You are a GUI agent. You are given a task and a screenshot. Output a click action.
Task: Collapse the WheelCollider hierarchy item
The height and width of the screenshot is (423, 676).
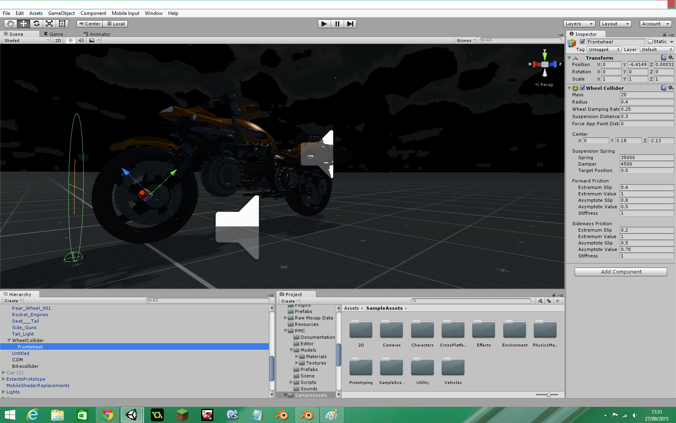click(9, 340)
